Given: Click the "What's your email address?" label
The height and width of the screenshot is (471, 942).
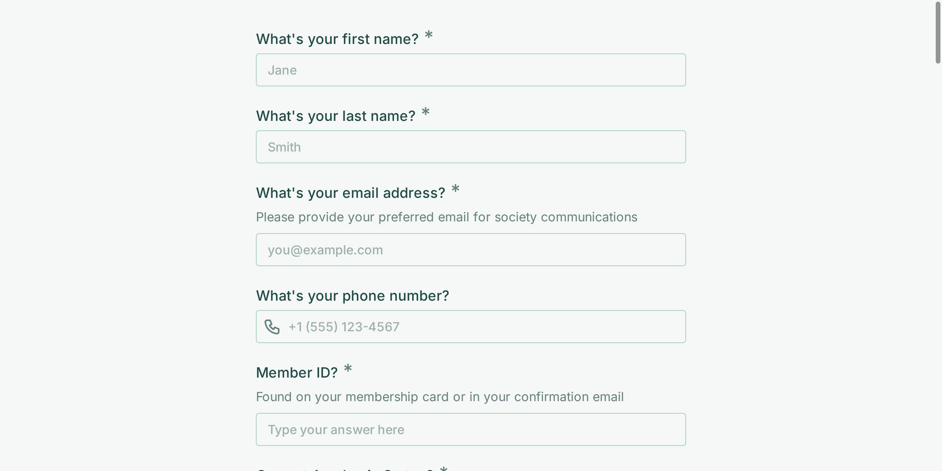Looking at the screenshot, I should (351, 193).
